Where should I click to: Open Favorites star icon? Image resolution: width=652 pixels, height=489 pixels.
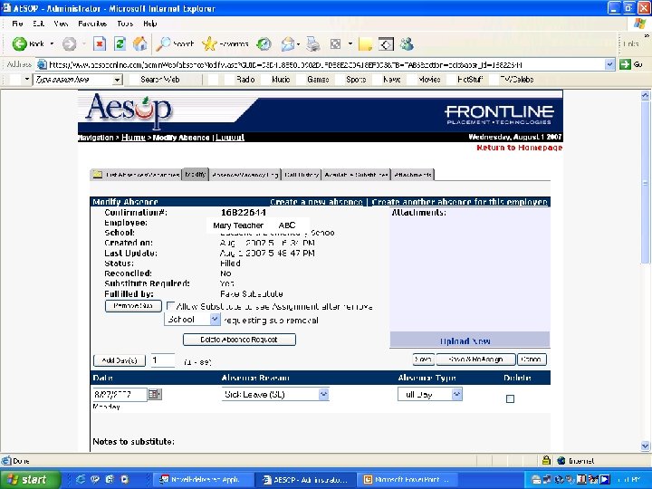(x=209, y=43)
